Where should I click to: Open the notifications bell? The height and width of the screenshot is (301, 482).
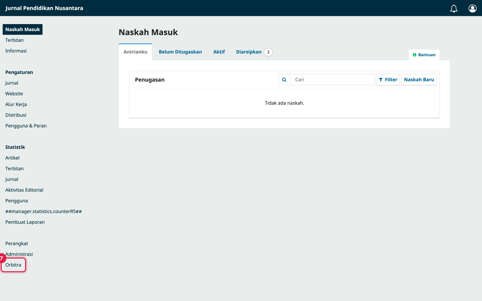point(454,8)
